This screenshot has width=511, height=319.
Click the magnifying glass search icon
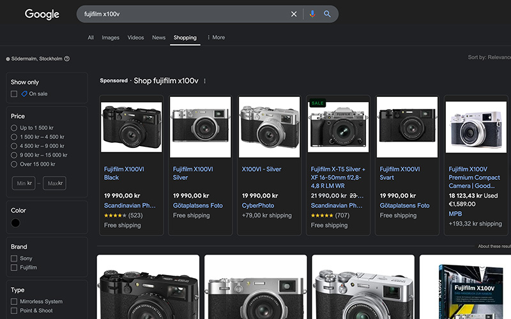(327, 14)
